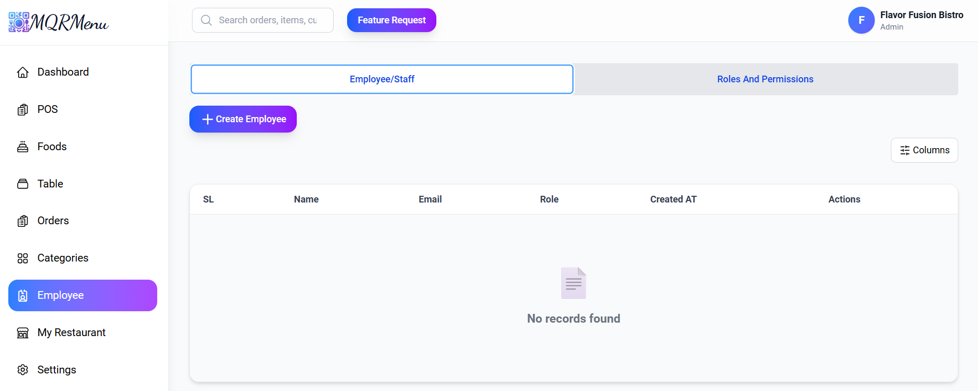Click the search magnifier icon

(x=206, y=20)
